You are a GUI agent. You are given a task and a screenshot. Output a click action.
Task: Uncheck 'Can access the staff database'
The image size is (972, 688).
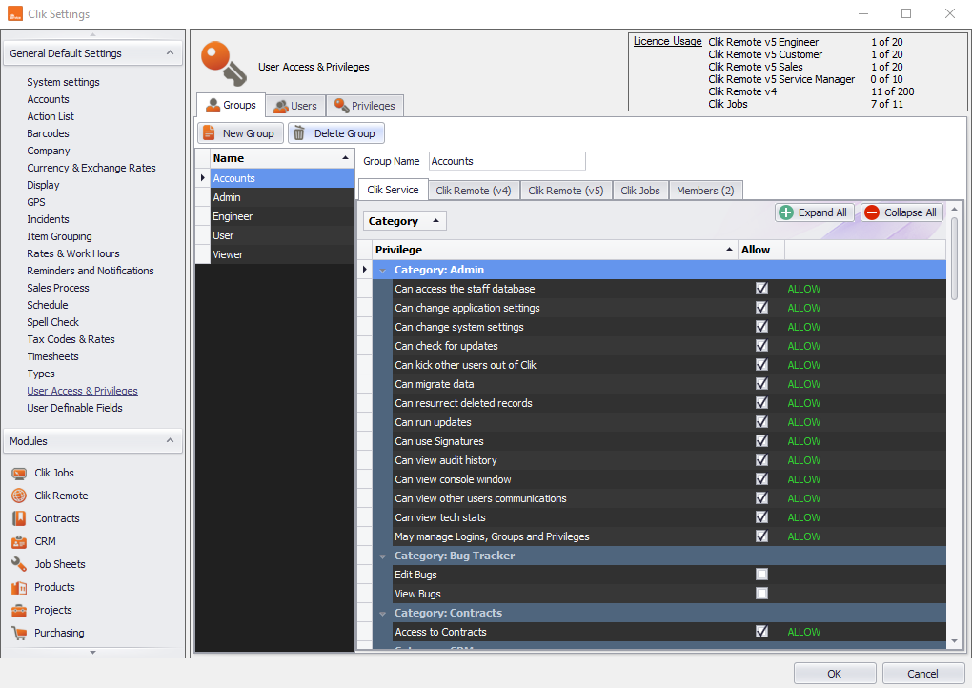pyautogui.click(x=761, y=289)
